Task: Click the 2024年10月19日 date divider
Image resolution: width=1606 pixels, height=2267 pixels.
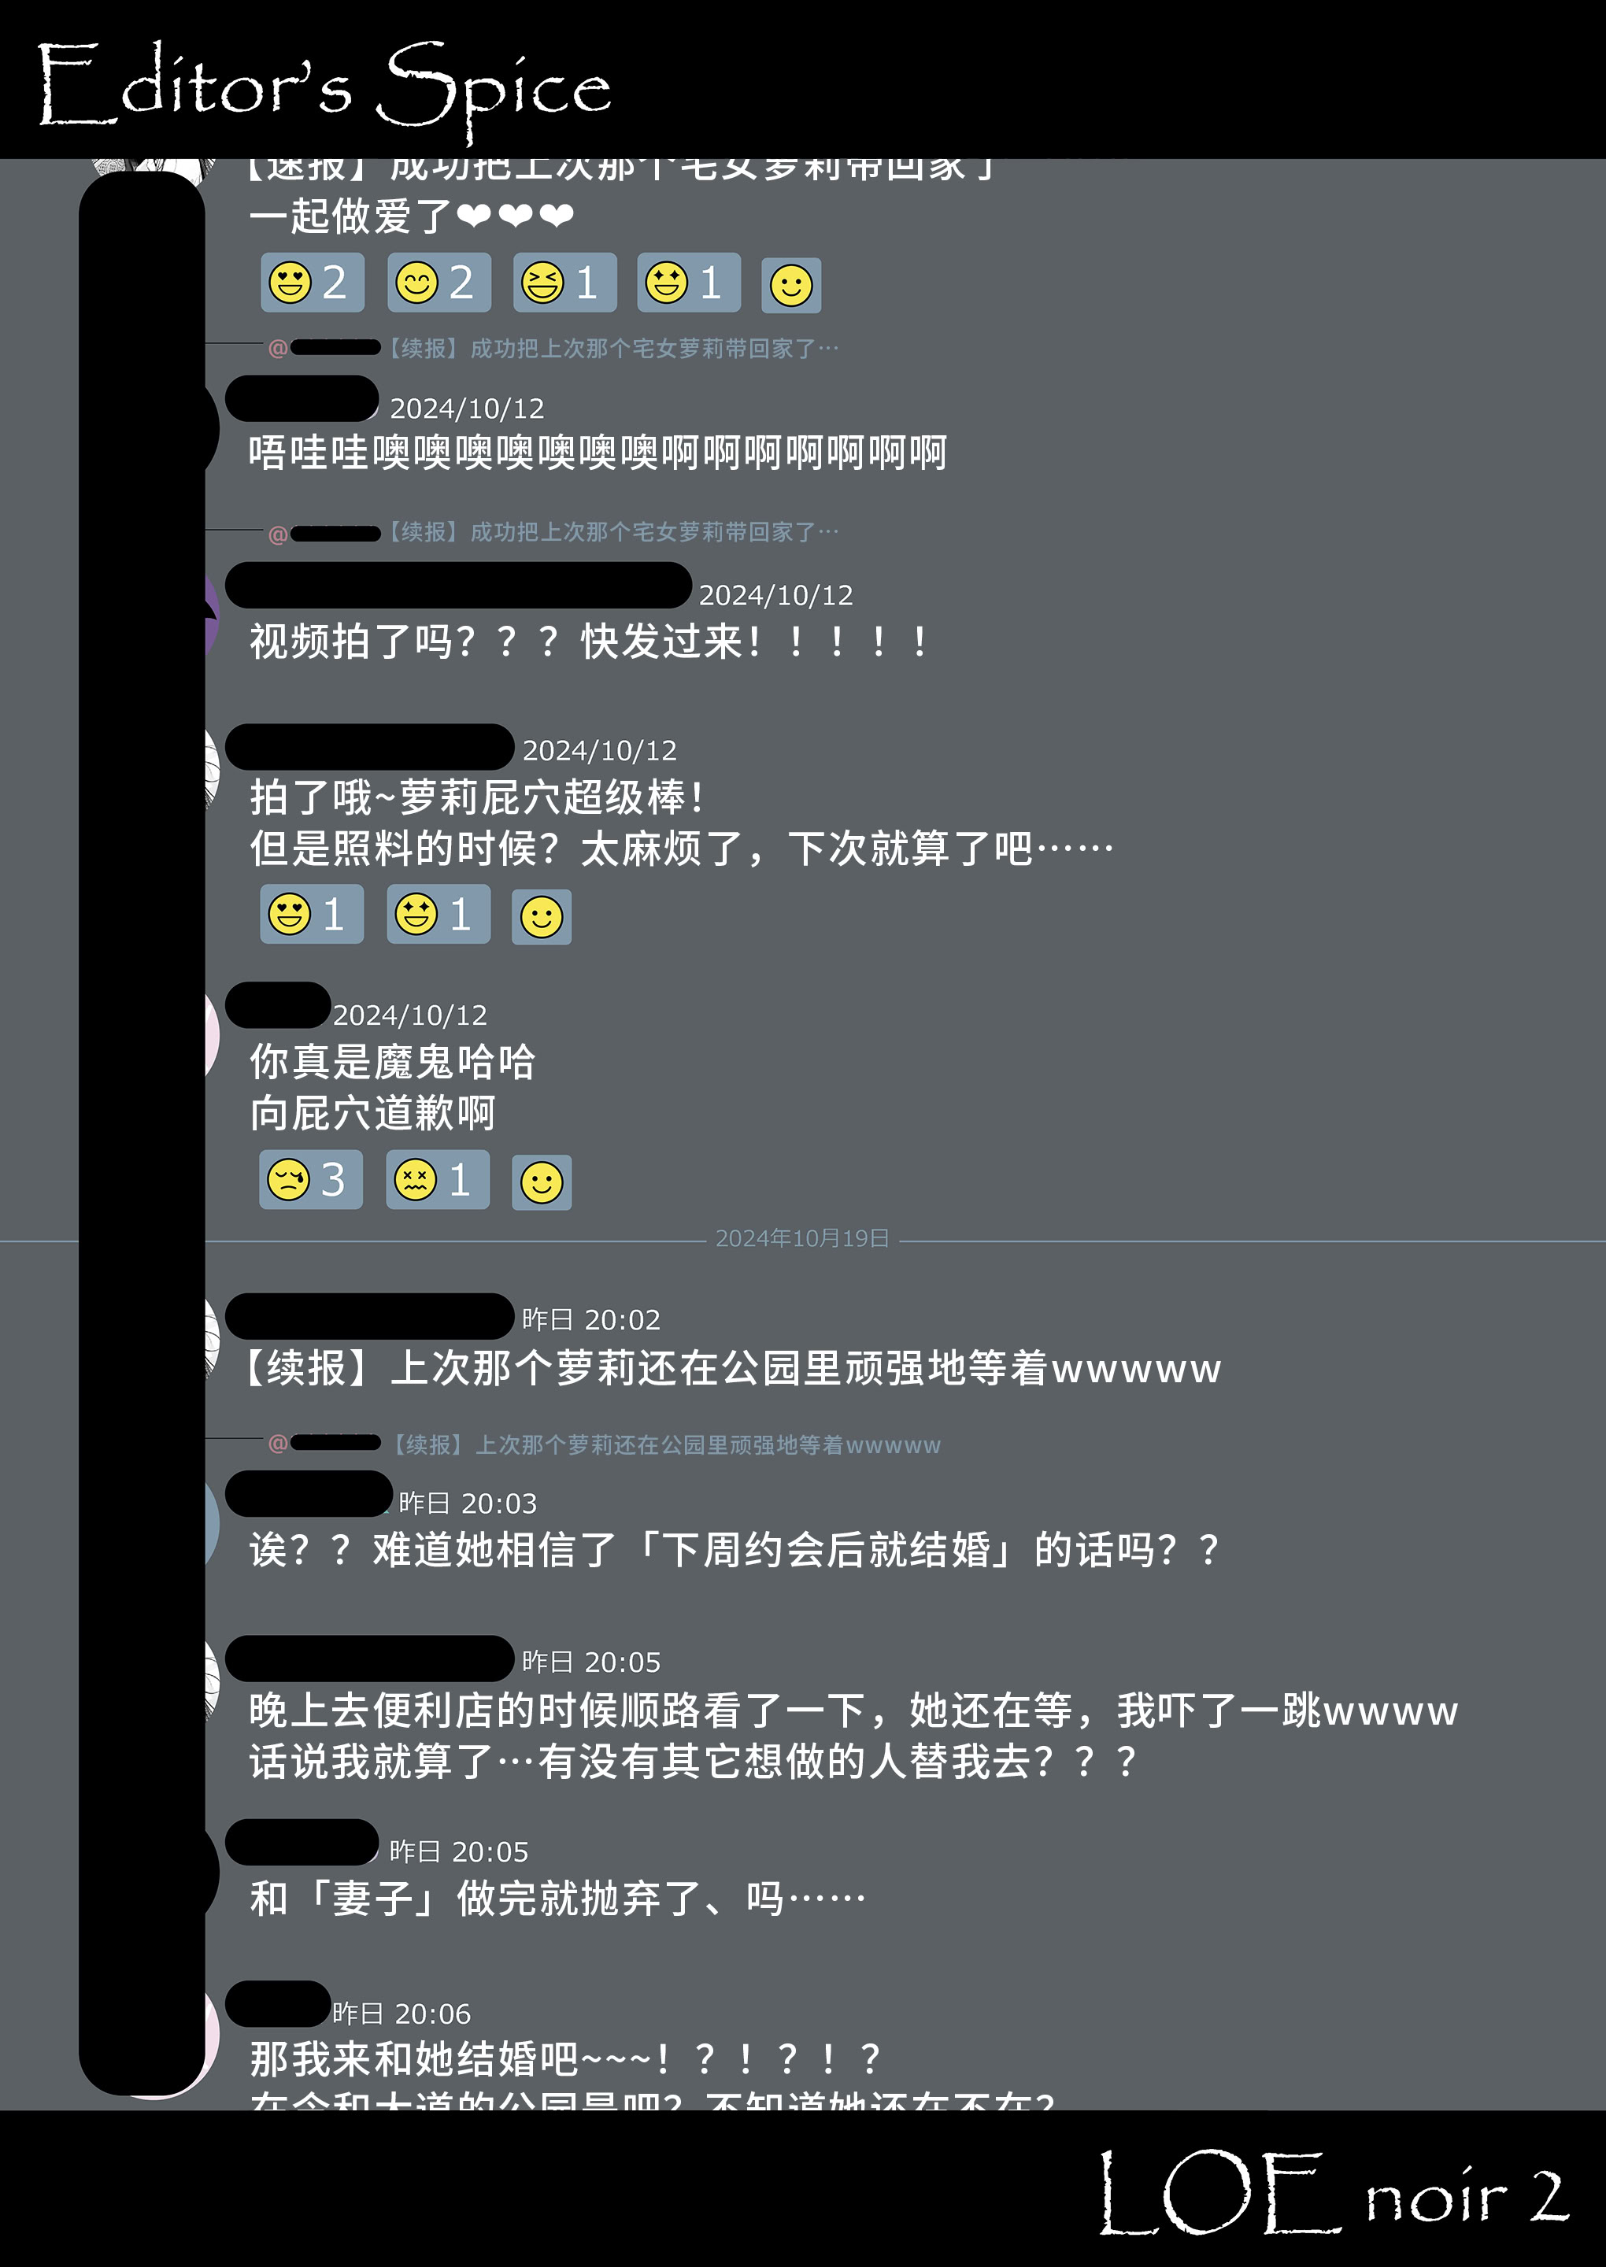Action: coord(802,1238)
